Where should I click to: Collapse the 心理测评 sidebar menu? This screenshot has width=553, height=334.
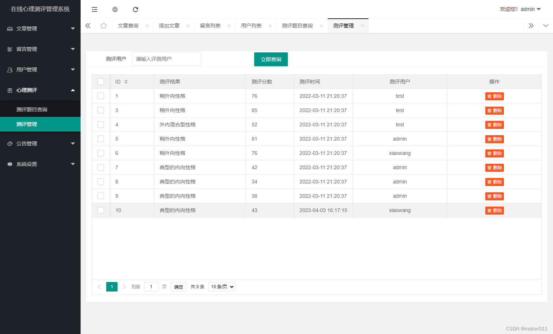click(40, 90)
